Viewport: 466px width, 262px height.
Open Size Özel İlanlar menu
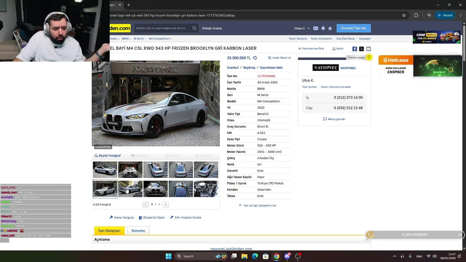(x=345, y=39)
